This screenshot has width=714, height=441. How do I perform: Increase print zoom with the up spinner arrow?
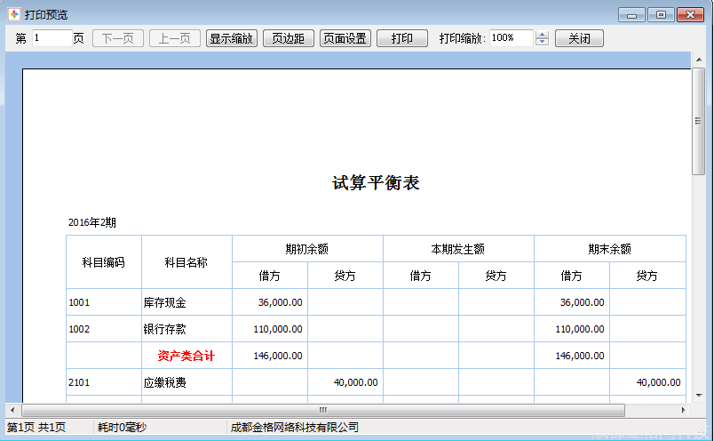tap(543, 35)
